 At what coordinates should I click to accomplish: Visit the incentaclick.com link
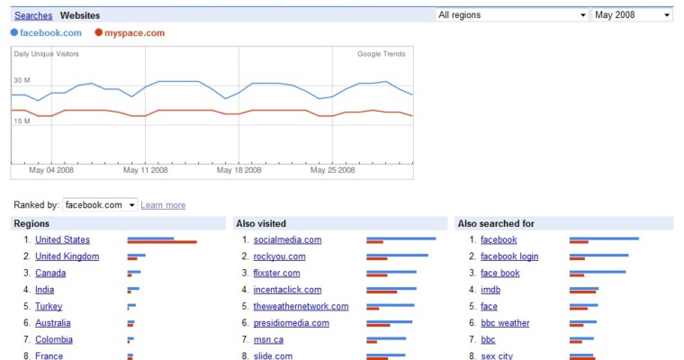(287, 290)
